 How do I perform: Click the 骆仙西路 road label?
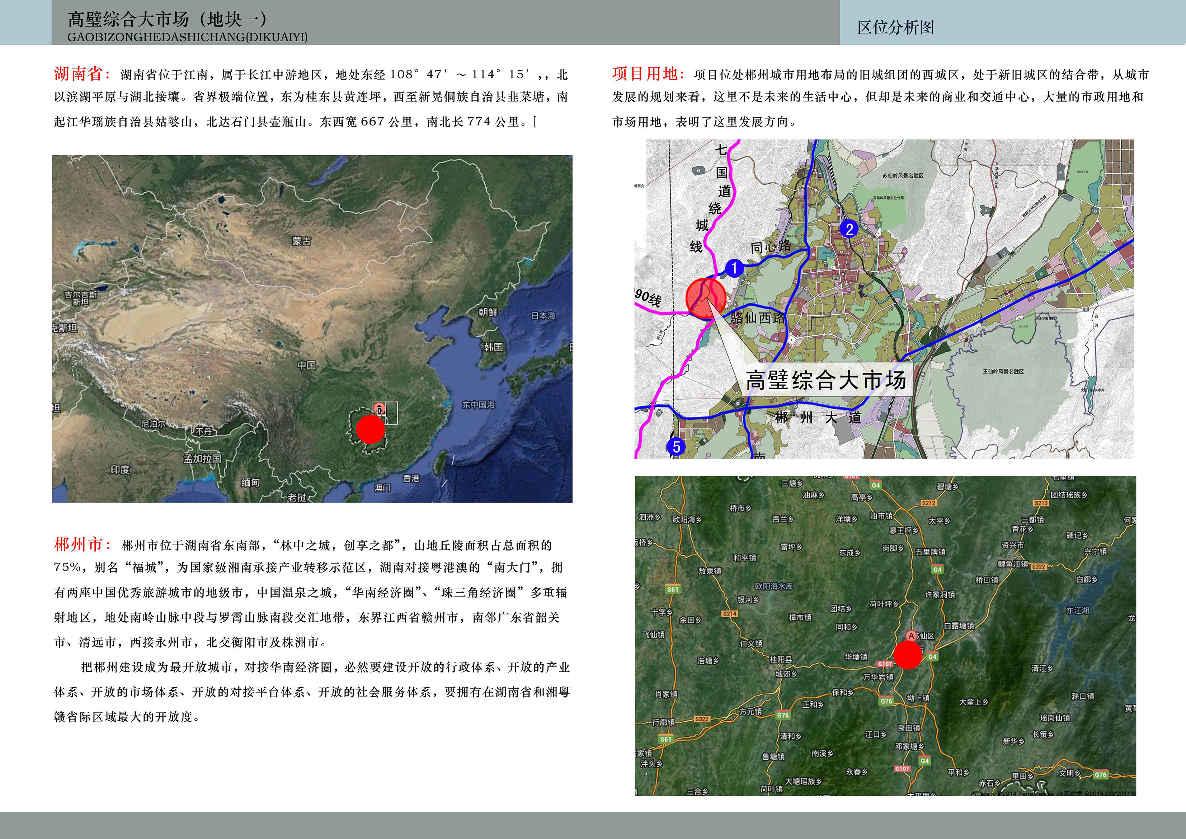point(758,318)
